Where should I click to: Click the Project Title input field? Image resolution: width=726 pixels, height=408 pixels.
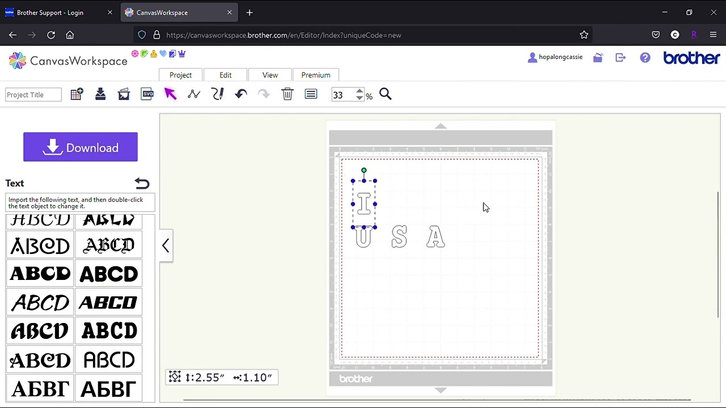tap(33, 95)
